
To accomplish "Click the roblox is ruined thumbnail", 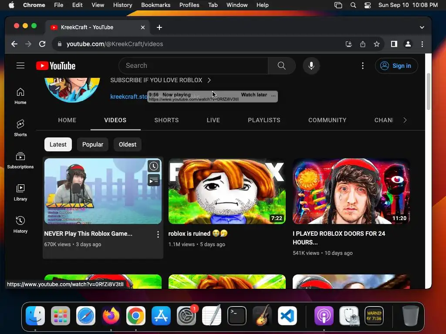I will [x=227, y=191].
